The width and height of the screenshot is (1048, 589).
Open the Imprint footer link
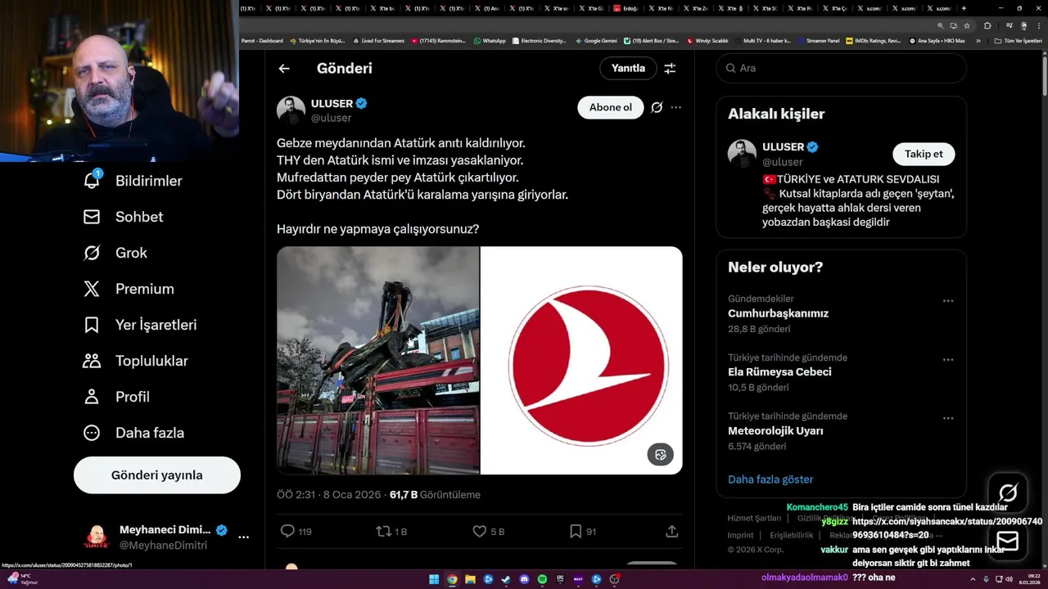[x=740, y=535]
